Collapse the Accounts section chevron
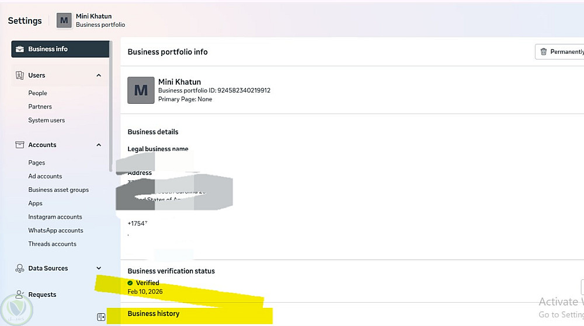 click(99, 145)
